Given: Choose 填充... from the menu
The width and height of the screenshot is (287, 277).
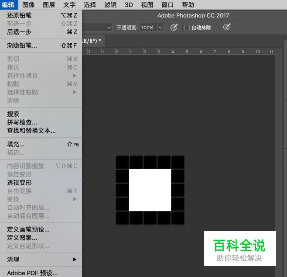Looking at the screenshot, I should [41, 144].
